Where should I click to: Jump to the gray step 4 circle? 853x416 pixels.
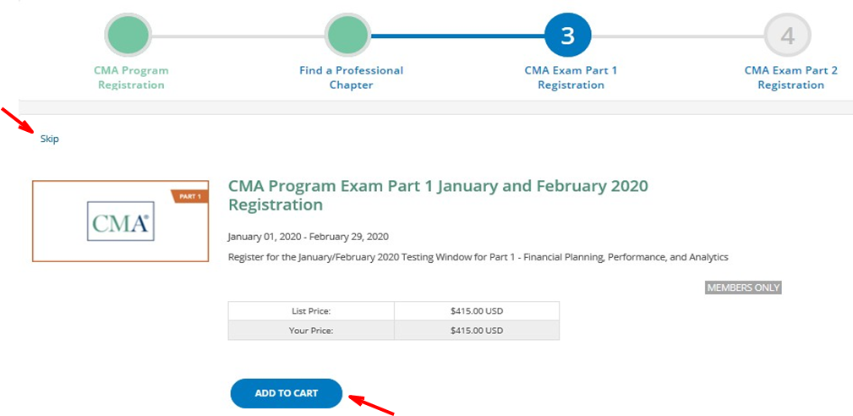(x=787, y=36)
